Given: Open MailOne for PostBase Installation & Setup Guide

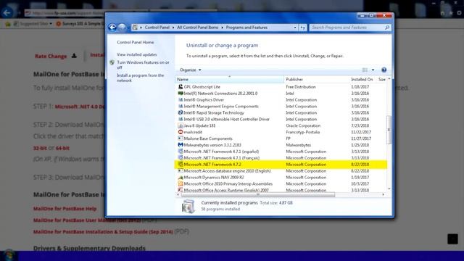Looking at the screenshot, I should [103, 232].
